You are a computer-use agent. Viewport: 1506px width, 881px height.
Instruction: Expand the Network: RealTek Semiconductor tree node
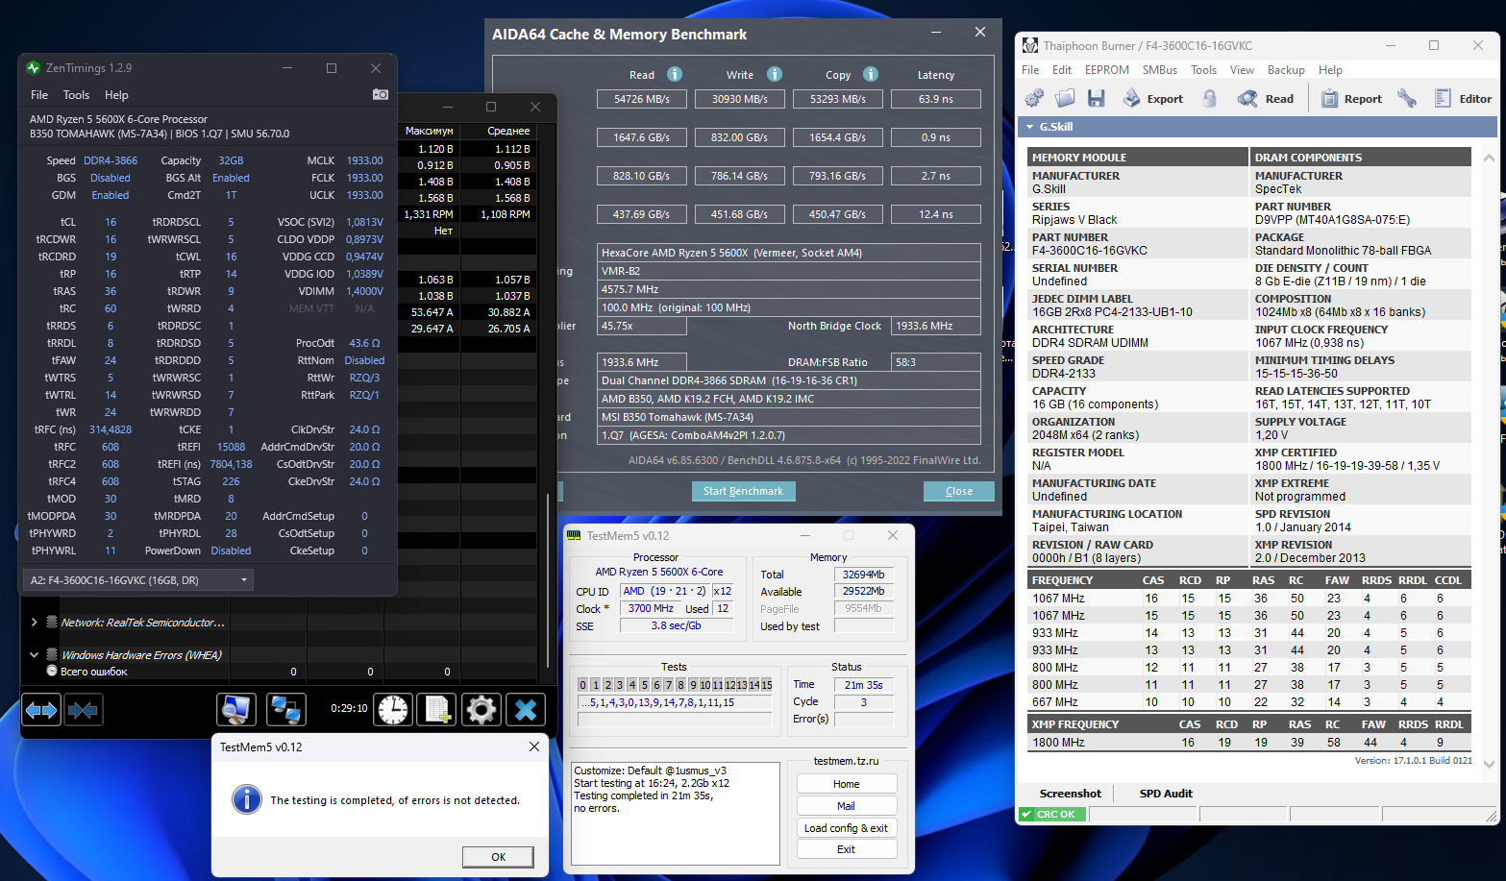click(x=35, y=623)
